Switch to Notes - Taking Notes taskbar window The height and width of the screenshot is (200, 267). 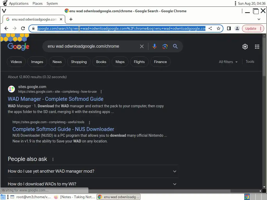tap(75, 197)
